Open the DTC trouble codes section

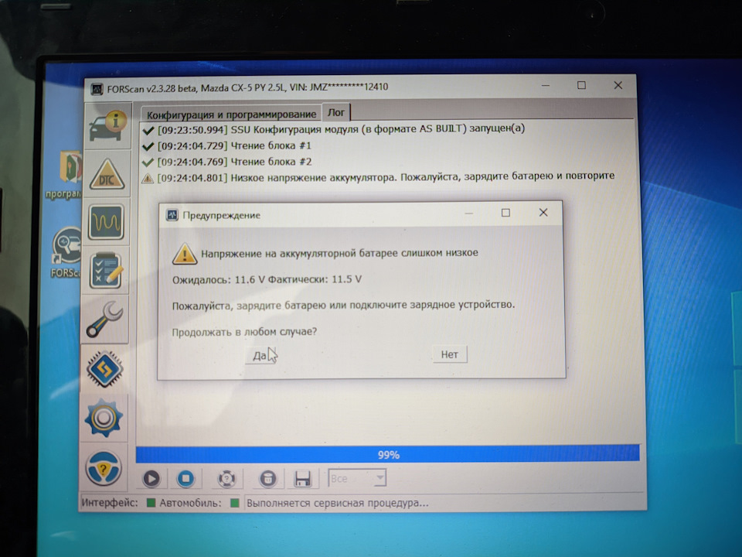tap(107, 174)
